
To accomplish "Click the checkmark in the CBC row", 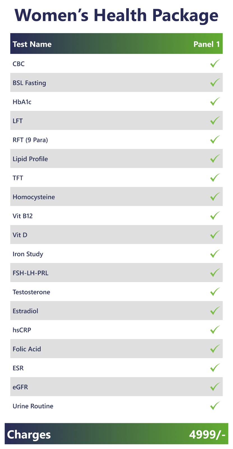I will 215,64.
